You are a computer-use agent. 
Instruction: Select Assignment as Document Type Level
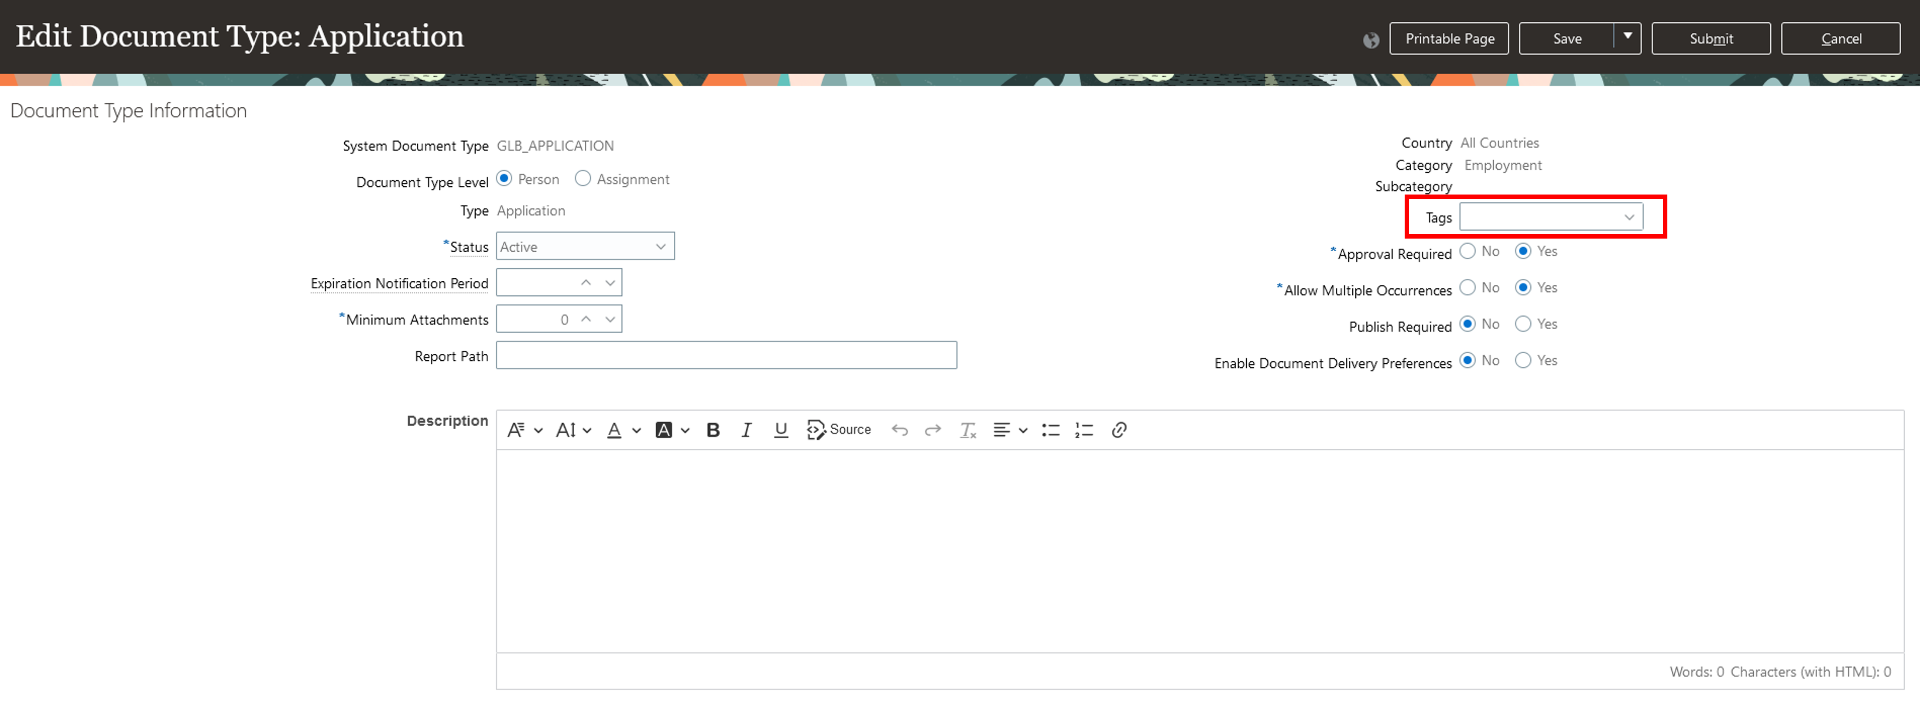pyautogui.click(x=583, y=179)
